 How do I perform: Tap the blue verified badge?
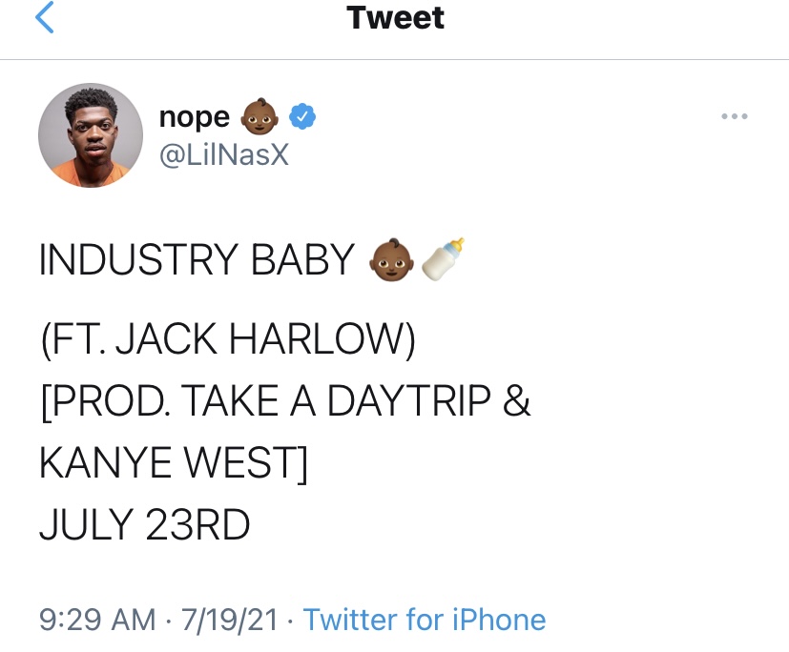pyautogui.click(x=301, y=116)
